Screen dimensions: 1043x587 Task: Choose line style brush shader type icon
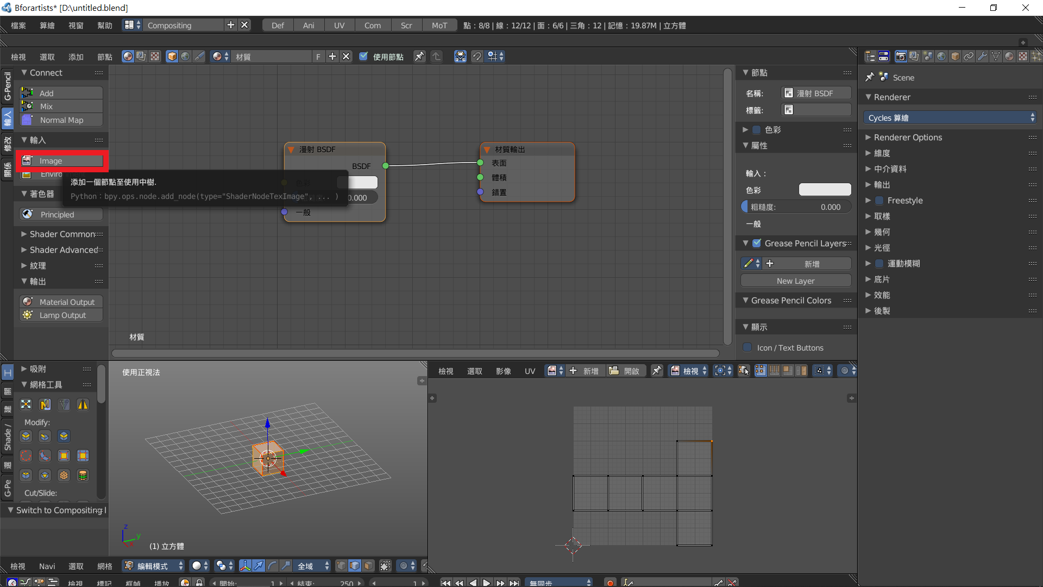pyautogui.click(x=199, y=57)
